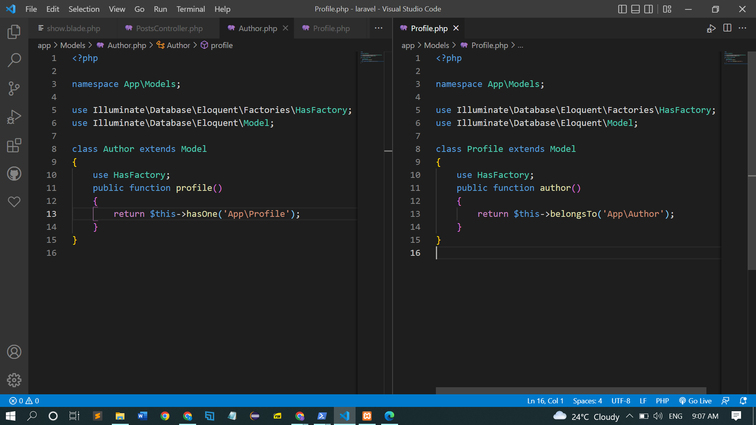Screen dimensions: 756x425
Task: Expand 'Profile.php' breadcrumb in right editor
Action: [485, 45]
